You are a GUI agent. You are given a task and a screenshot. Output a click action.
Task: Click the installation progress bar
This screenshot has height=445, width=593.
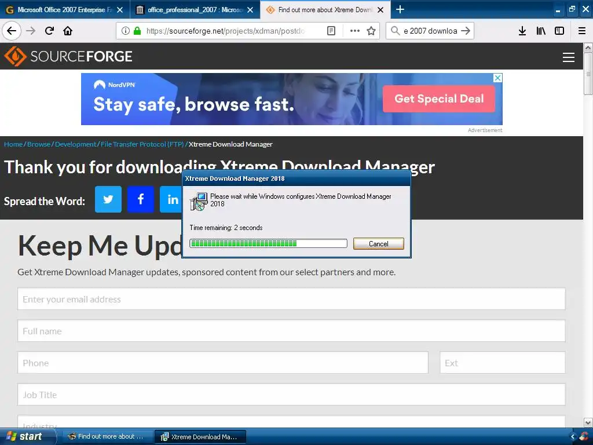pos(268,243)
